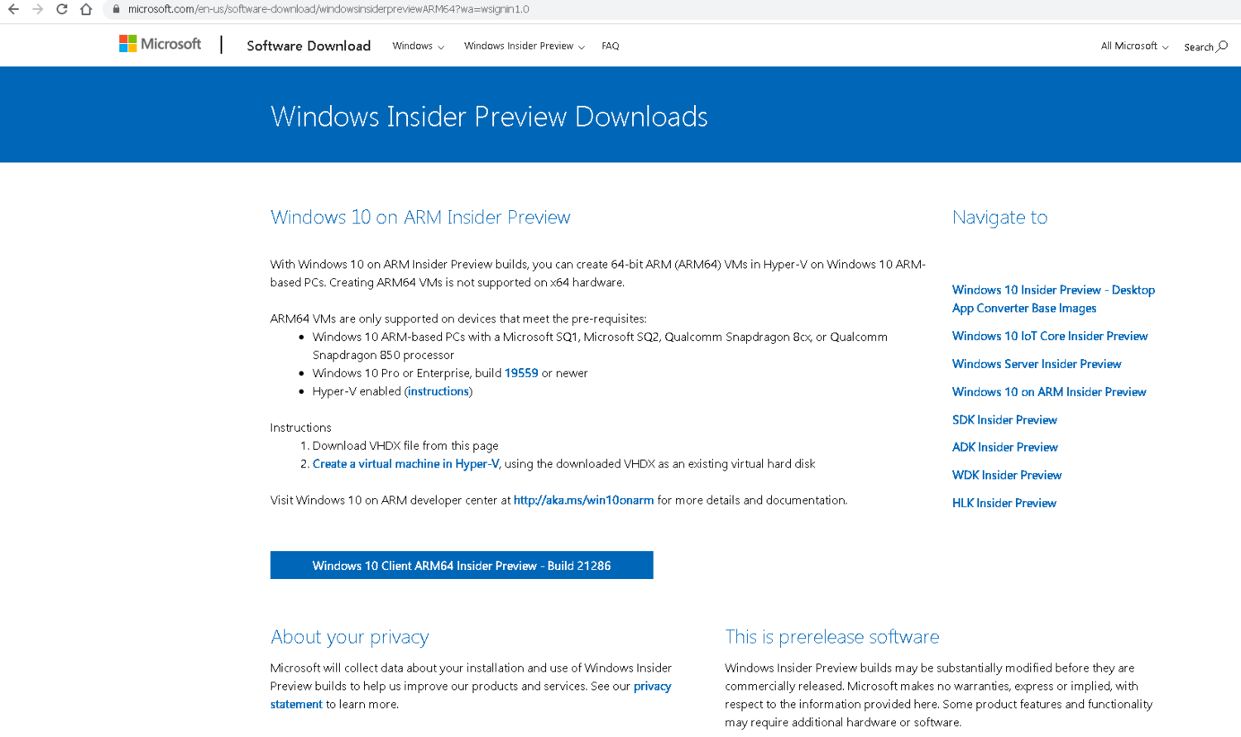View site security via the padlock icon

[116, 9]
